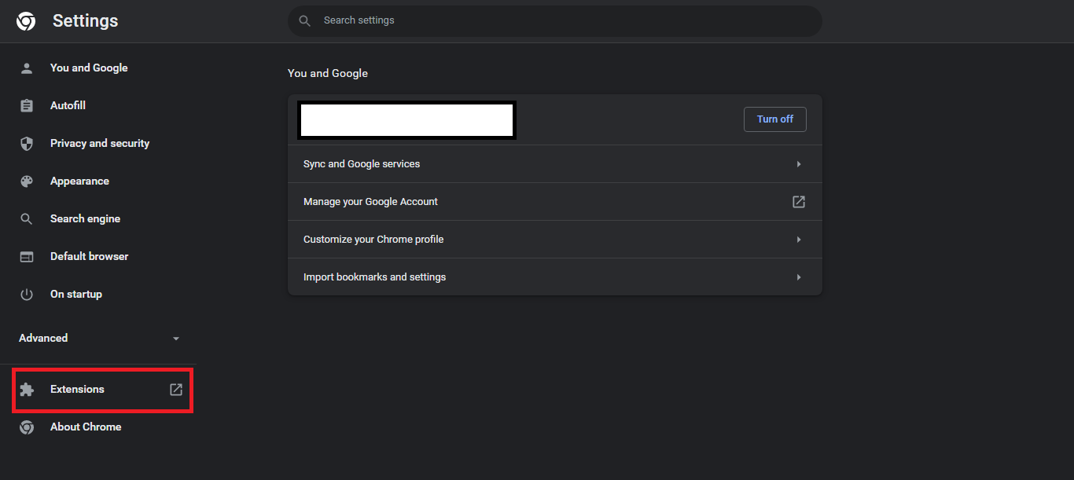Click the Default browser window icon

click(x=27, y=257)
